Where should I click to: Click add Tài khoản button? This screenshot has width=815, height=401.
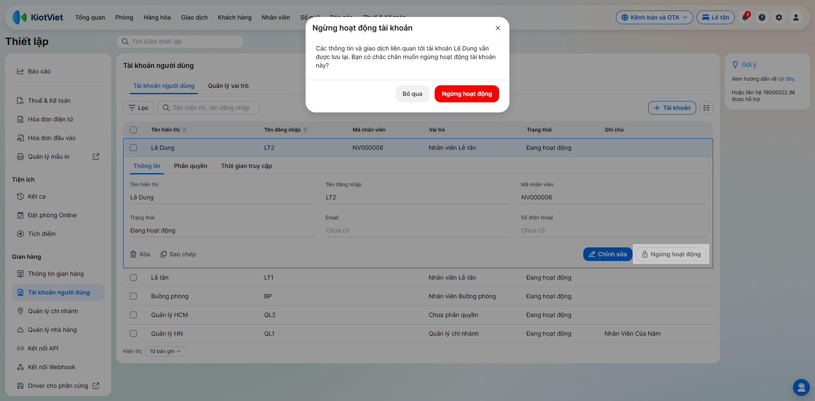click(x=672, y=108)
